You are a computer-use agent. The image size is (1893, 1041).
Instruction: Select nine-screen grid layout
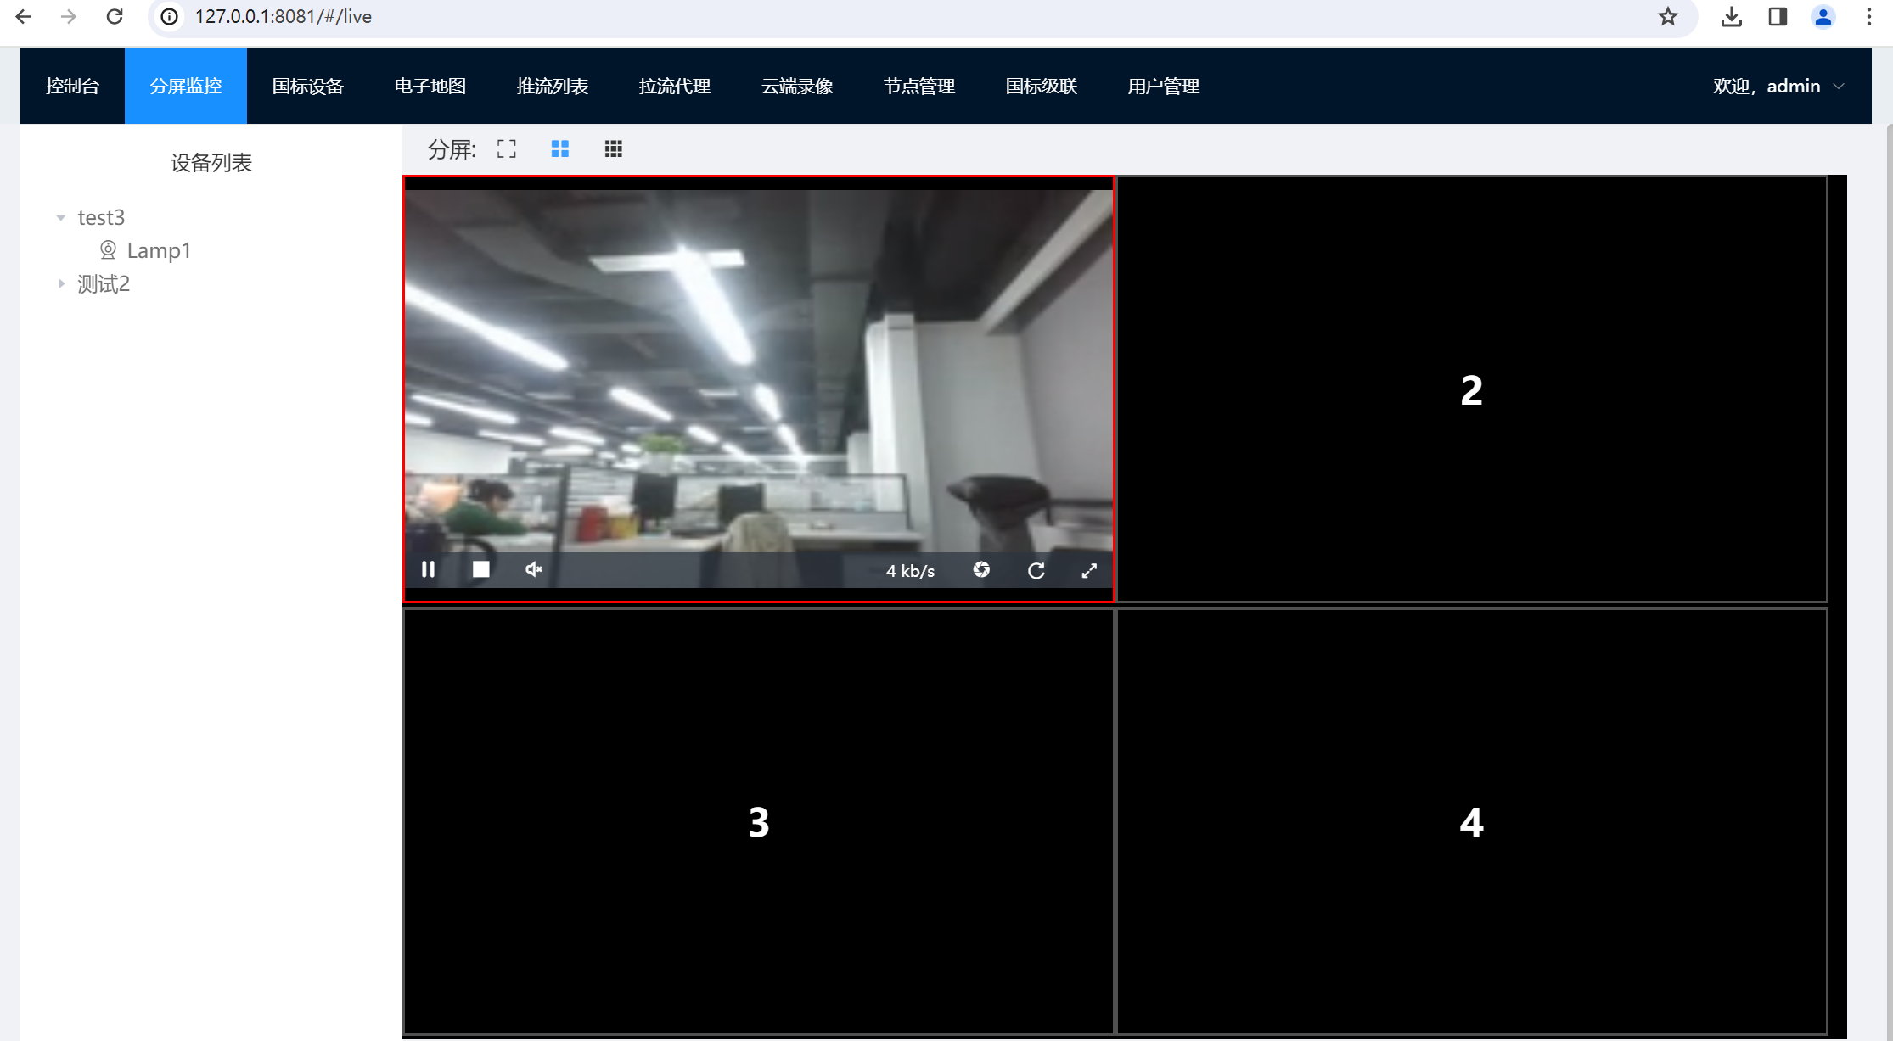(x=613, y=149)
